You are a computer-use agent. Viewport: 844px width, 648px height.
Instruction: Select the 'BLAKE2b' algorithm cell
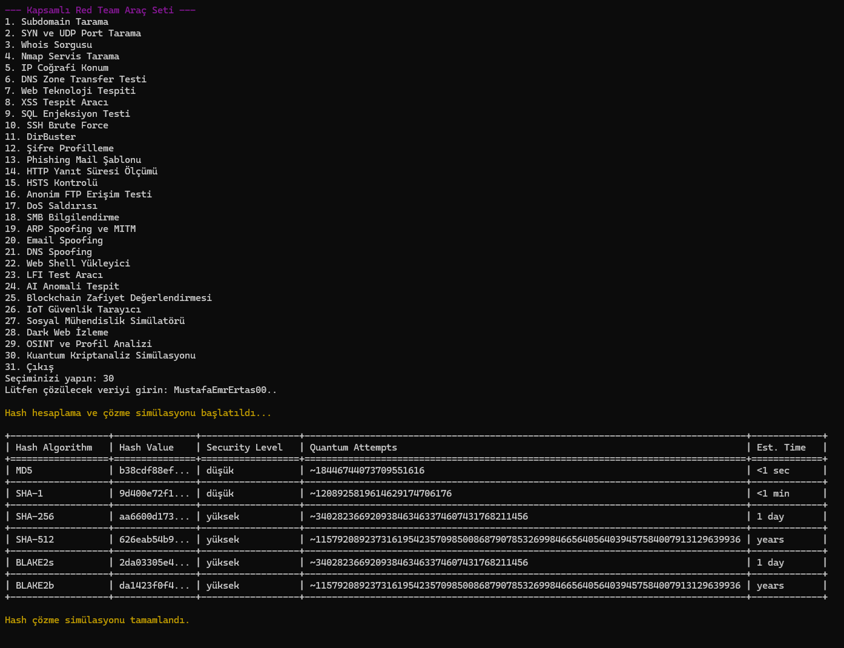coord(35,586)
